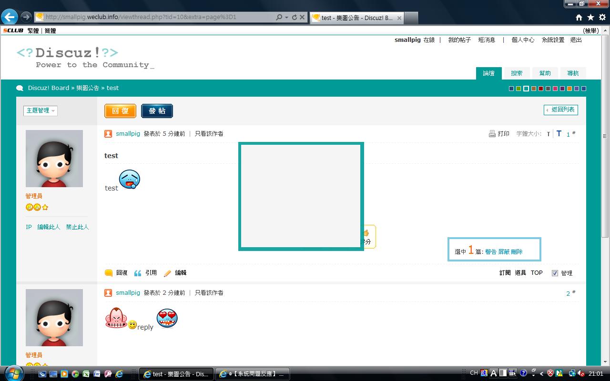Open the 系統問題反應 taskbar window

pyautogui.click(x=252, y=374)
